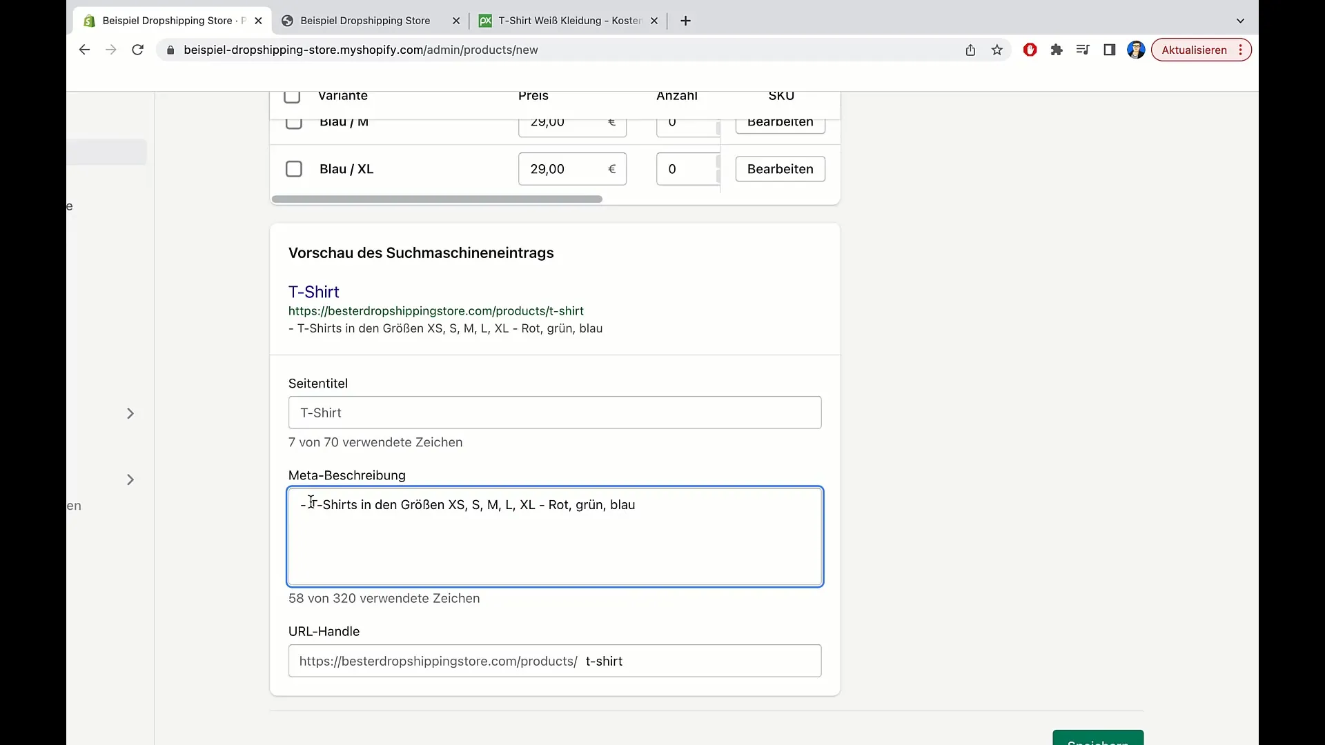The width and height of the screenshot is (1325, 745).
Task: Click the URL-Handle t-shirt field
Action: tap(555, 661)
